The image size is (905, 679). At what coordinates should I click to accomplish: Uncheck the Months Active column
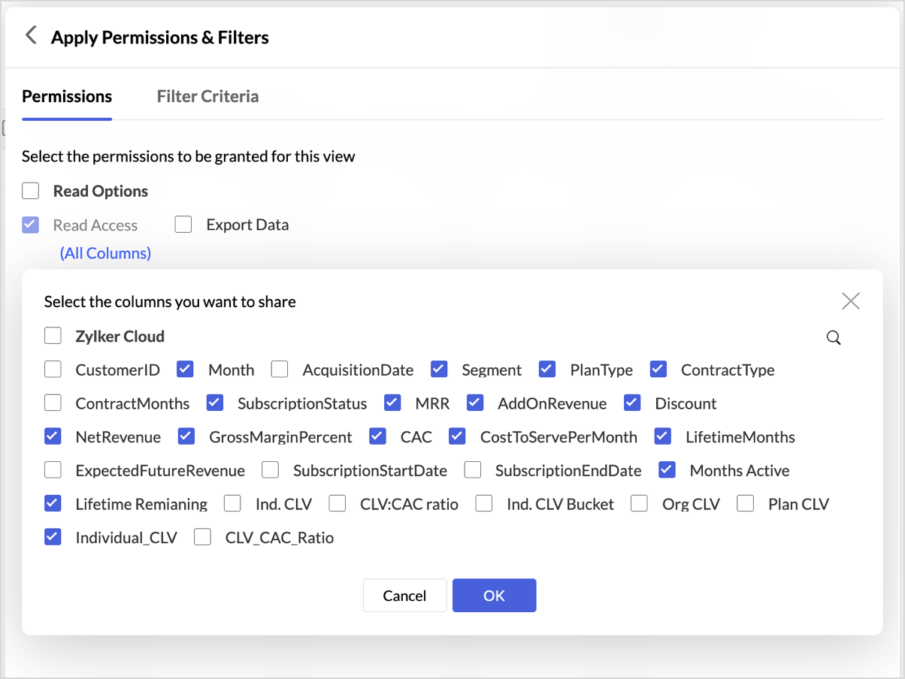tap(667, 470)
